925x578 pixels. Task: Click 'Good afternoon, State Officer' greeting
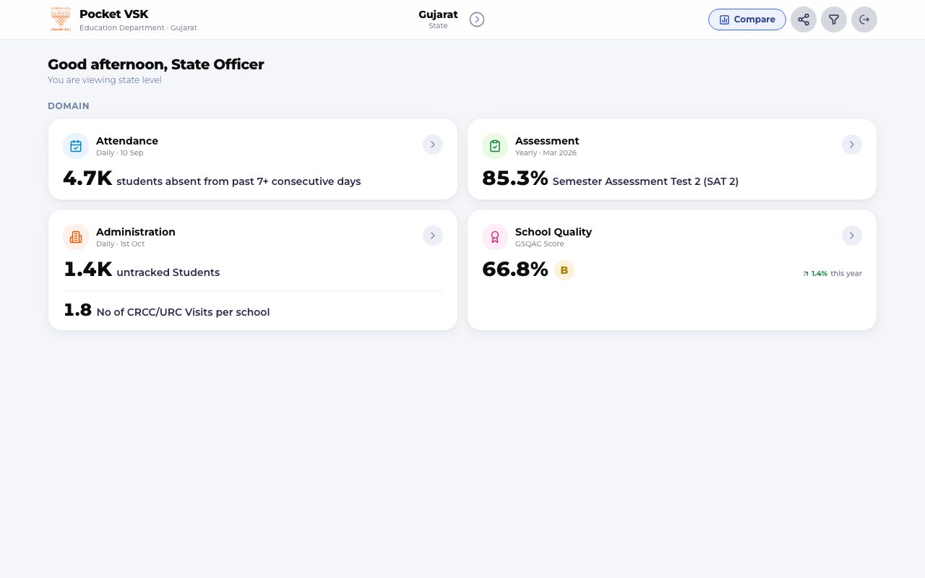coord(156,64)
